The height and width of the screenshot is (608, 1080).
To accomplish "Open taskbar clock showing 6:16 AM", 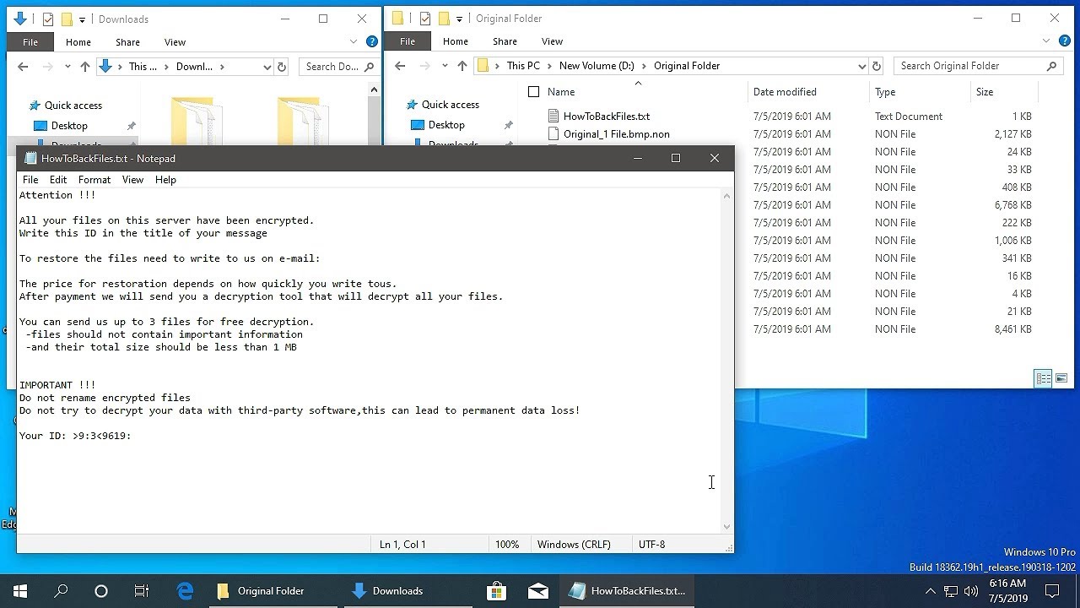I will (x=1007, y=591).
